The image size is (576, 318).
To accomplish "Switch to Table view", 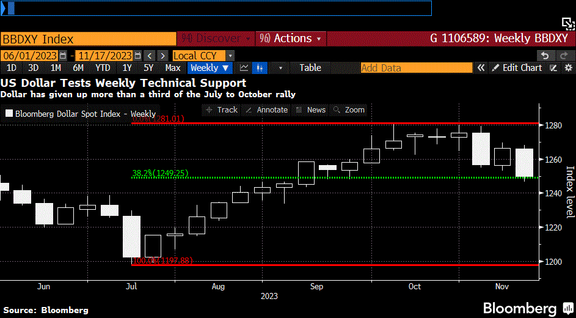I will pos(310,68).
